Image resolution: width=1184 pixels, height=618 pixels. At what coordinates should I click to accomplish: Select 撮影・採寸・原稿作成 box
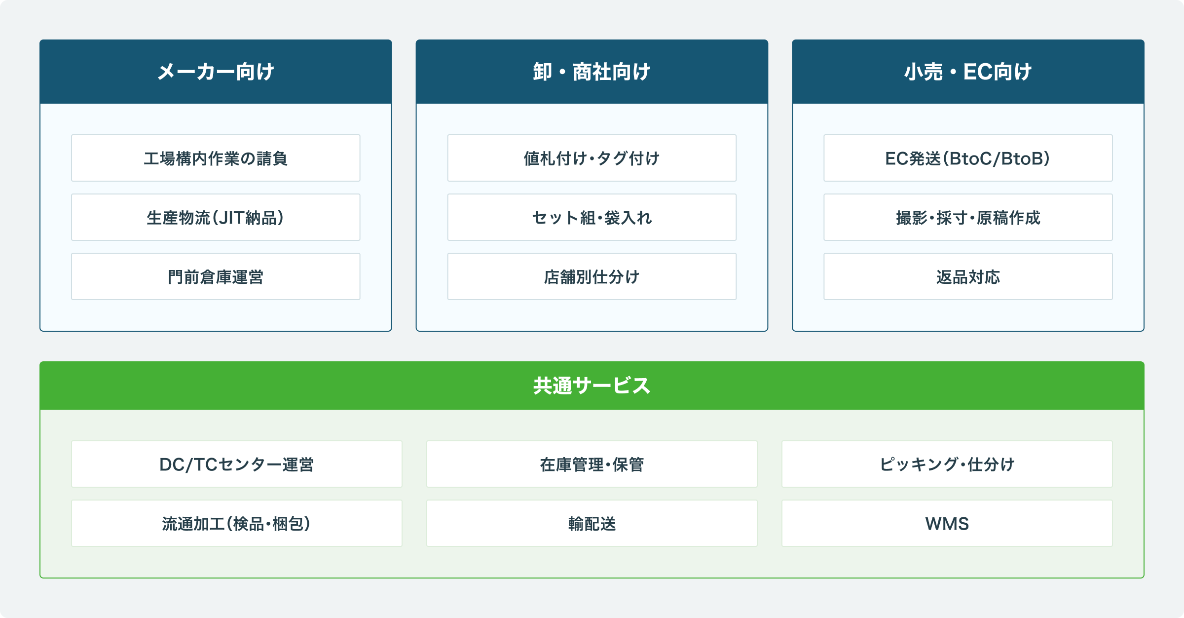(967, 218)
